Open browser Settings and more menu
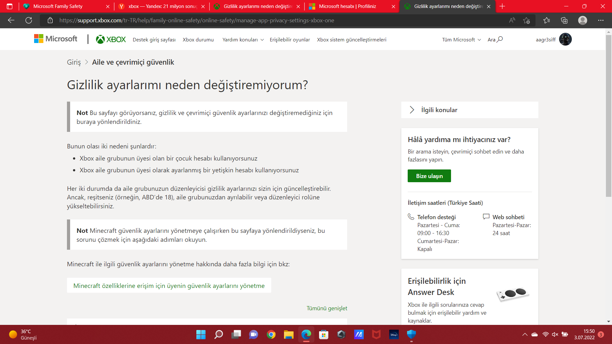 601,20
